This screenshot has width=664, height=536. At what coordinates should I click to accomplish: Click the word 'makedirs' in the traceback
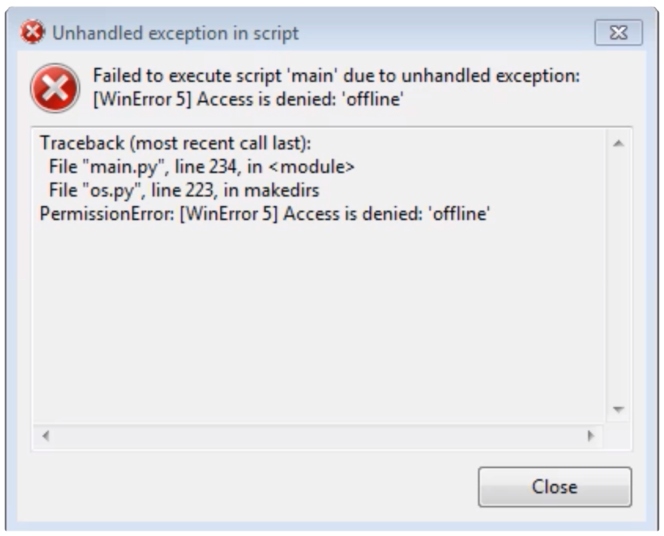point(282,190)
